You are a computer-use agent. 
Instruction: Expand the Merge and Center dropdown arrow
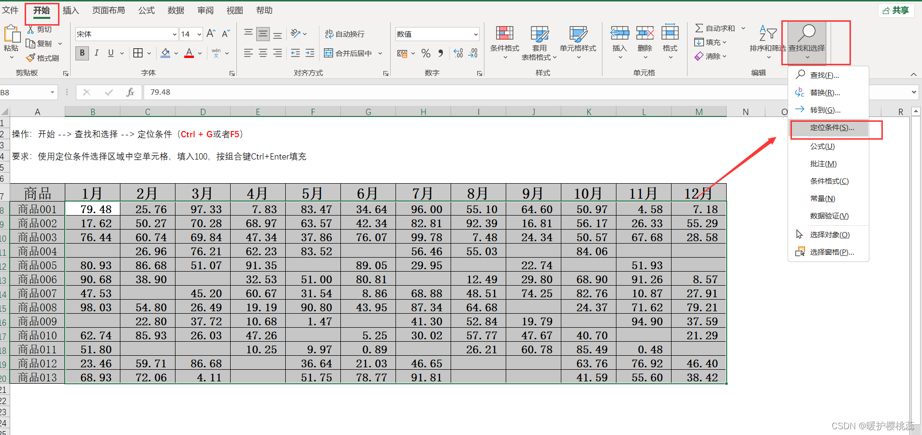[x=381, y=53]
